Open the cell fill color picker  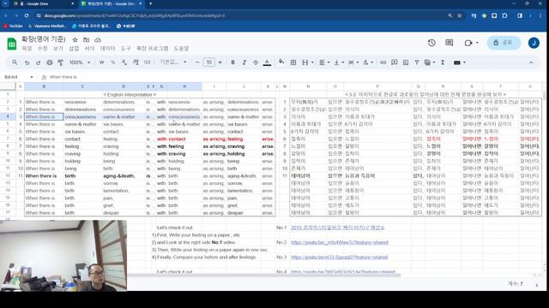click(x=281, y=62)
